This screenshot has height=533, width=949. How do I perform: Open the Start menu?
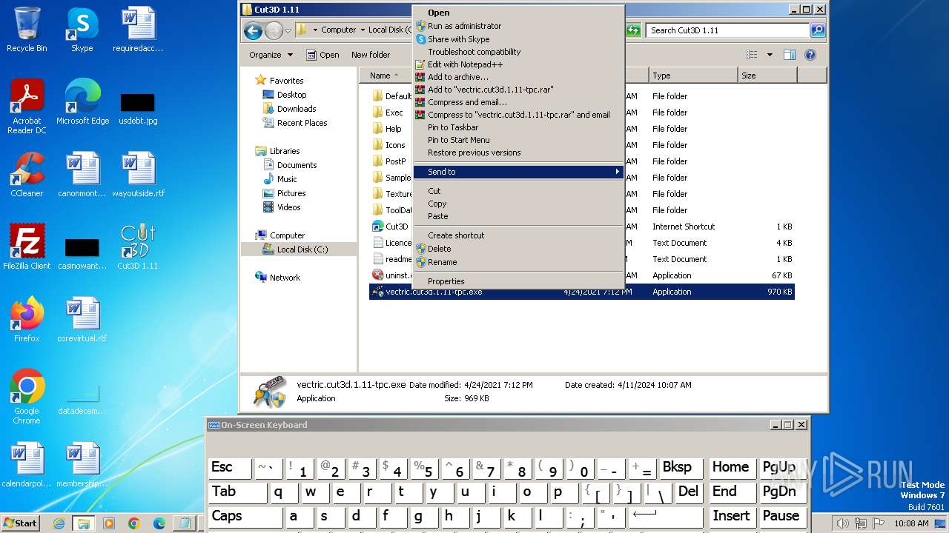click(x=21, y=523)
